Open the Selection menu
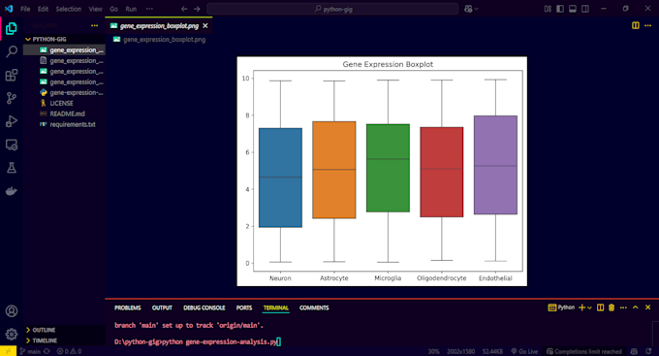659x356 pixels. (69, 9)
